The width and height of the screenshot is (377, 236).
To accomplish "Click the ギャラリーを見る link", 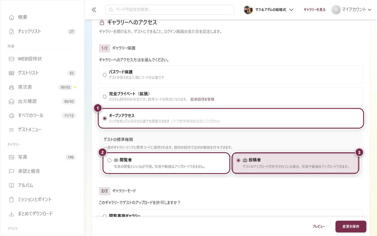I will click(x=314, y=10).
